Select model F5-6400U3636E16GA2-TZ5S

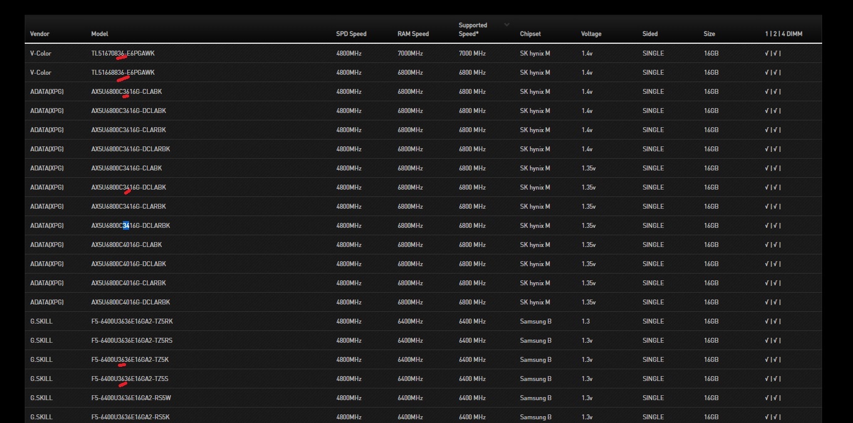[x=130, y=379]
